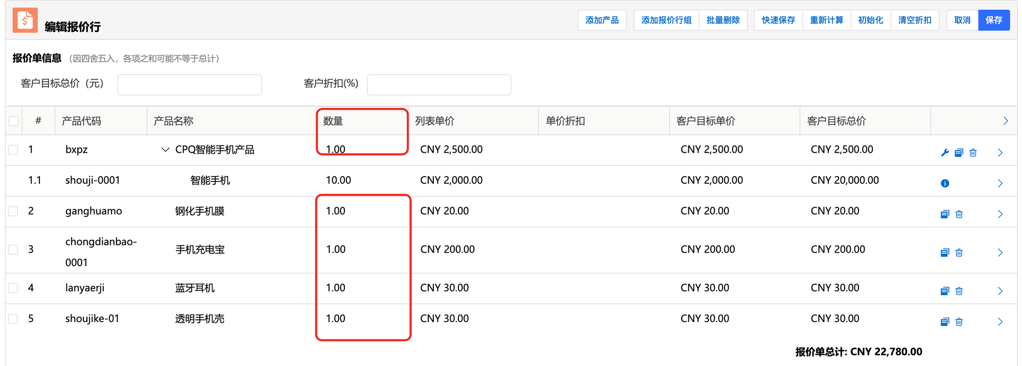Click the orange quote document icon
This screenshot has width=1022, height=366.
coord(25,20)
